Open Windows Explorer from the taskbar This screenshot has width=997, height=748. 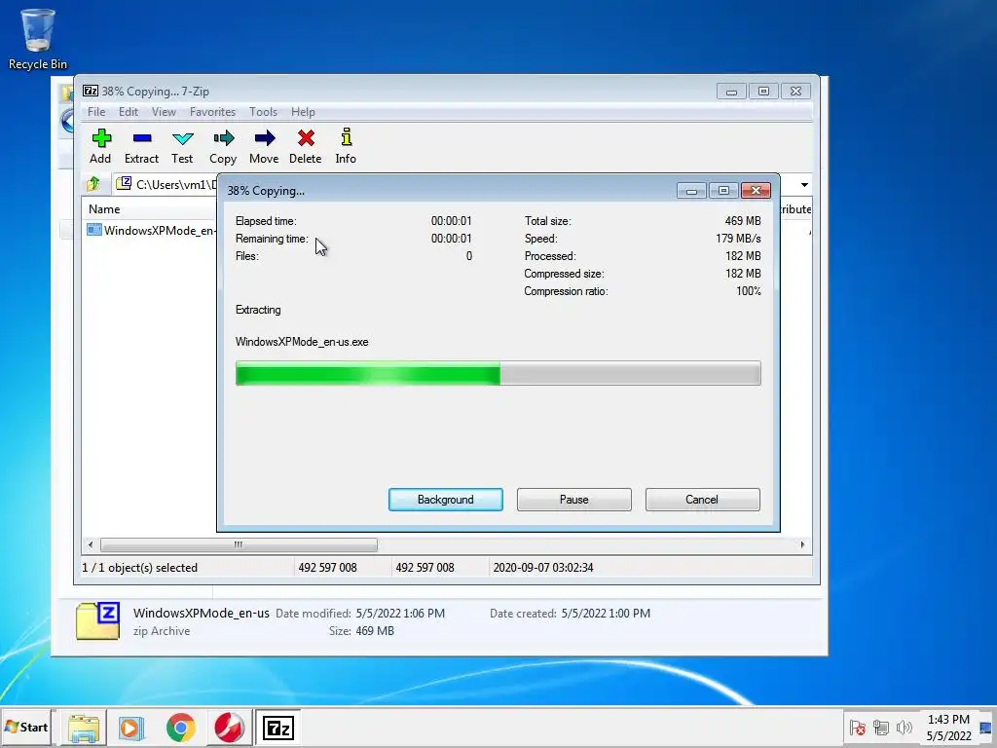click(x=84, y=728)
